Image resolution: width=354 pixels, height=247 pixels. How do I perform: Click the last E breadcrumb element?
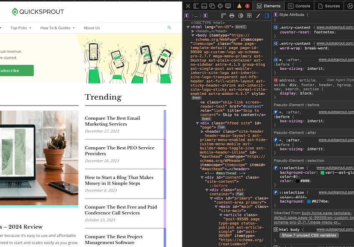(x=205, y=15)
